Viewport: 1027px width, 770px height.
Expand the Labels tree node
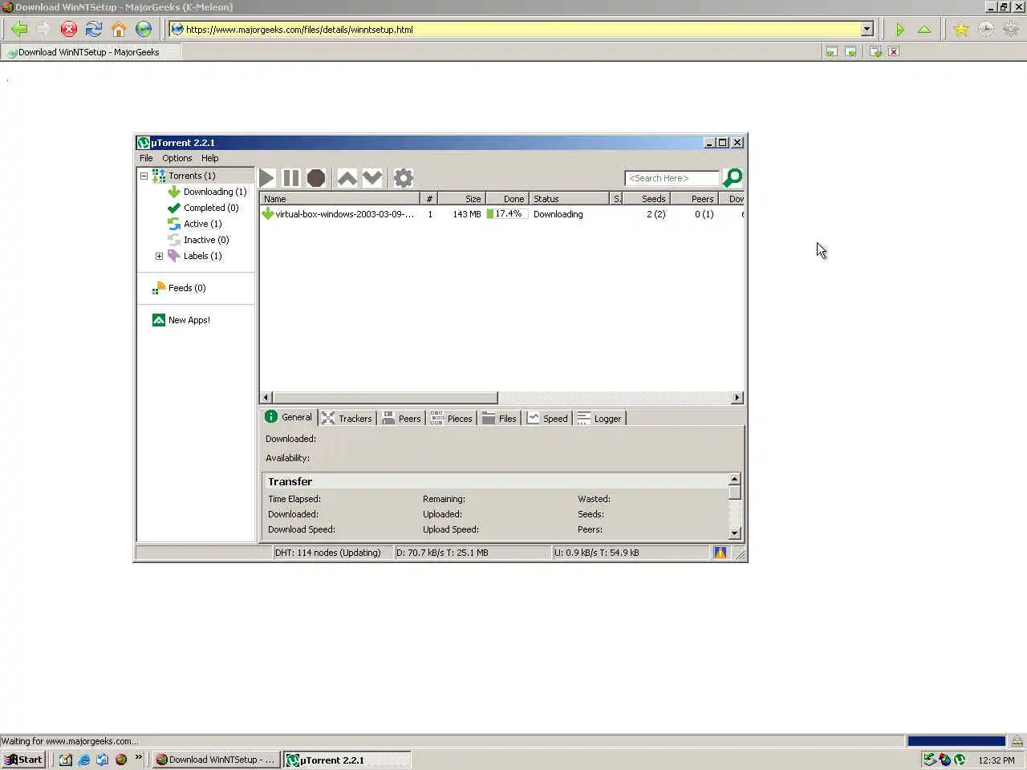pos(159,256)
